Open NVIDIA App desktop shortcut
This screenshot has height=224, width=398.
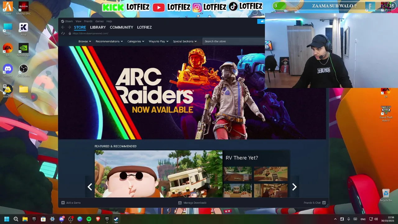[23, 50]
